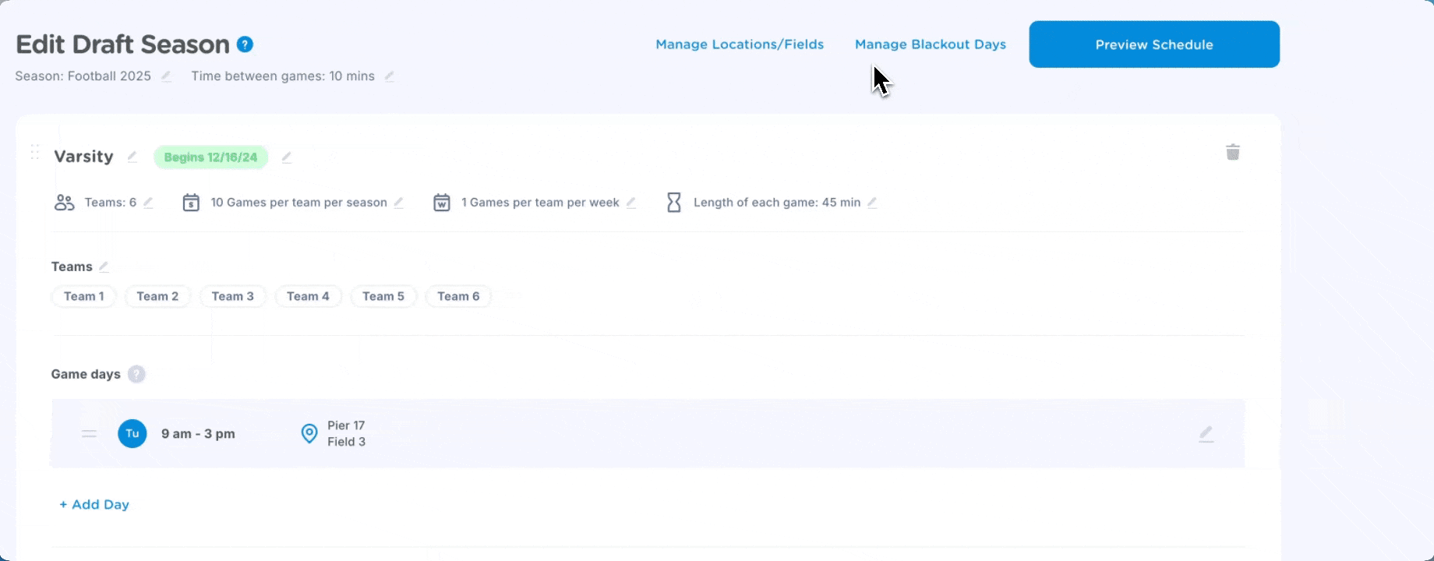The width and height of the screenshot is (1434, 561).
Task: Edit games per team per week
Action: [x=630, y=203]
